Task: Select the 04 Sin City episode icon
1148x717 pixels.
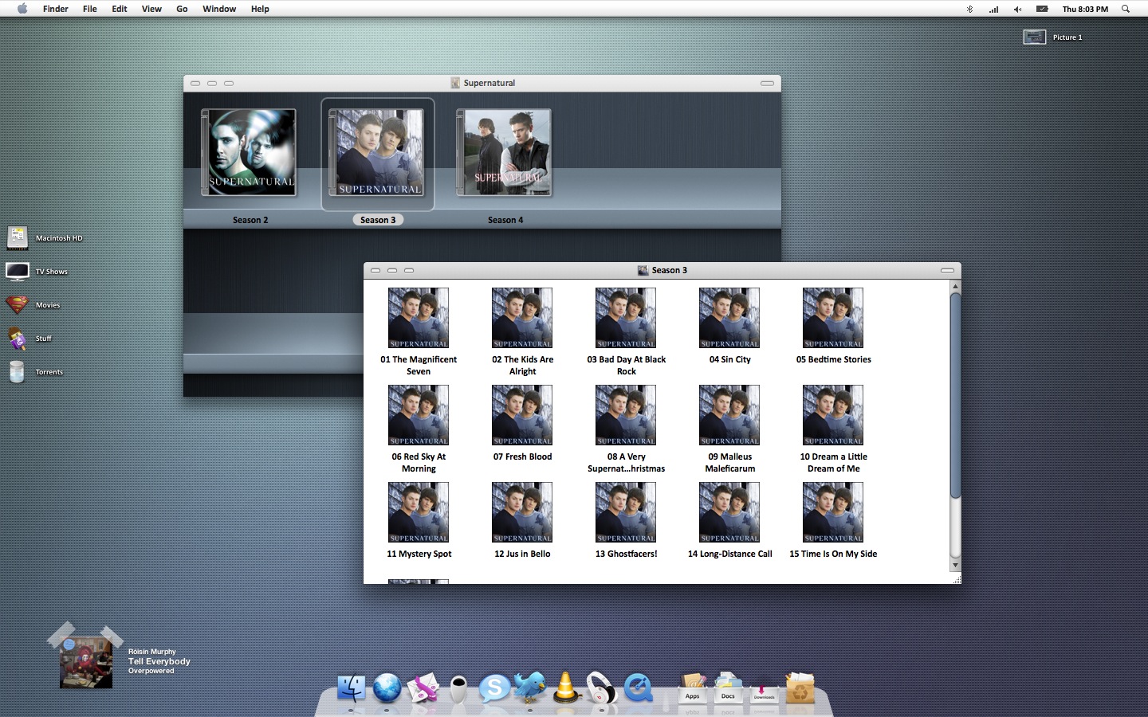Action: coord(729,318)
